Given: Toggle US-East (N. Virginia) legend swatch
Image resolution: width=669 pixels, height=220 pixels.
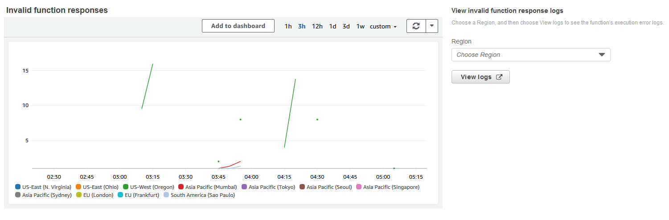Looking at the screenshot, I should 18,187.
